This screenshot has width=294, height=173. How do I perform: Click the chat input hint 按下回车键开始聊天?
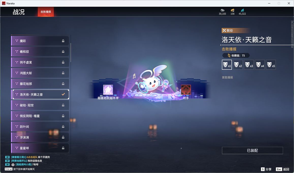click(x=24, y=169)
